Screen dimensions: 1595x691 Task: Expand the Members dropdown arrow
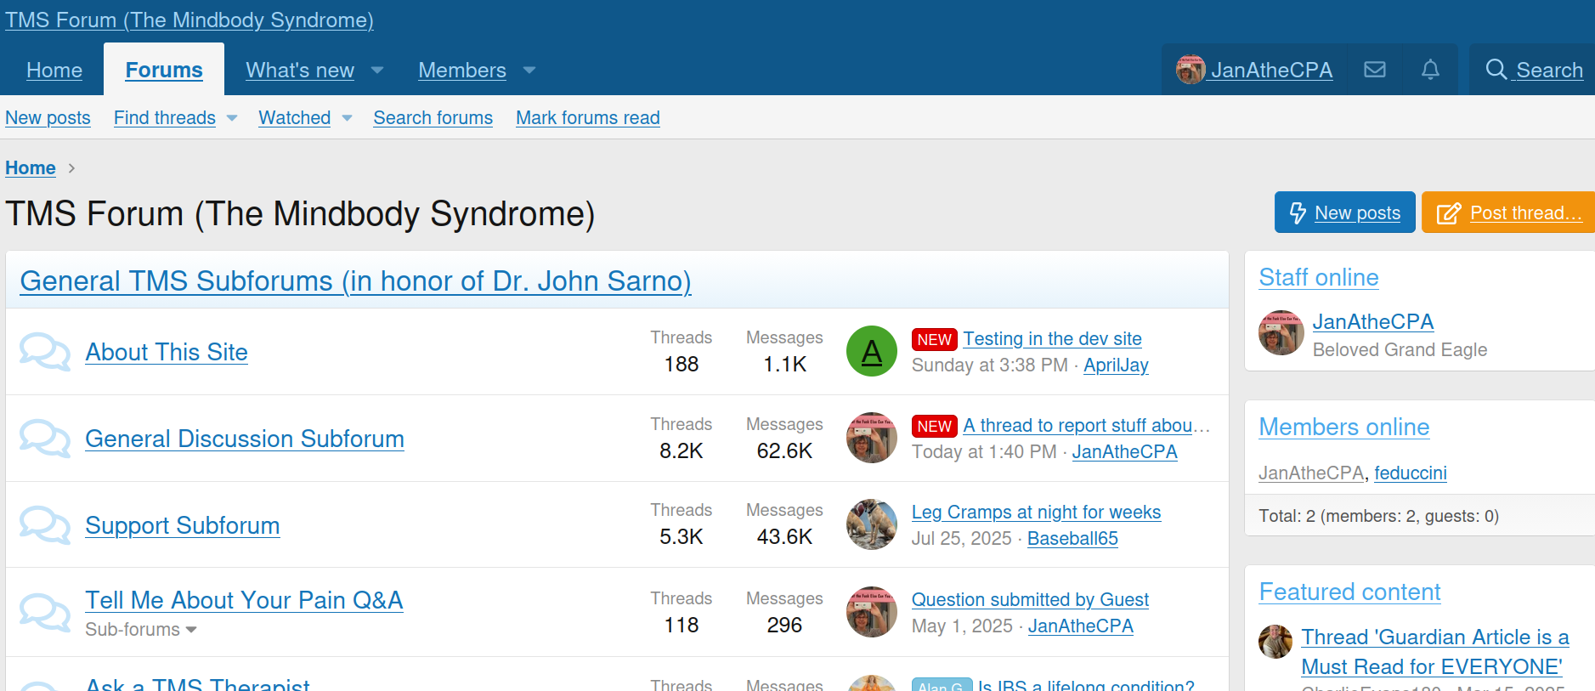[x=529, y=71]
